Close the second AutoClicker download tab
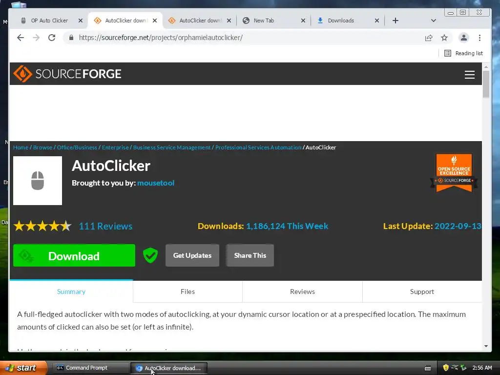This screenshot has height=375, width=500. click(229, 21)
